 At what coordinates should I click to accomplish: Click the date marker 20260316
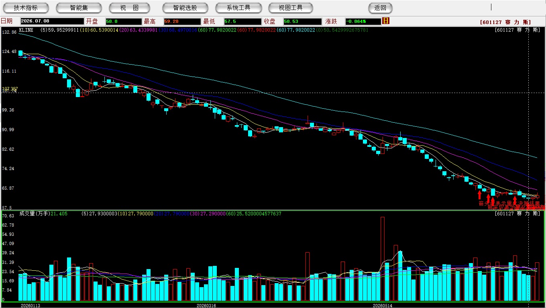pyautogui.click(x=206, y=306)
